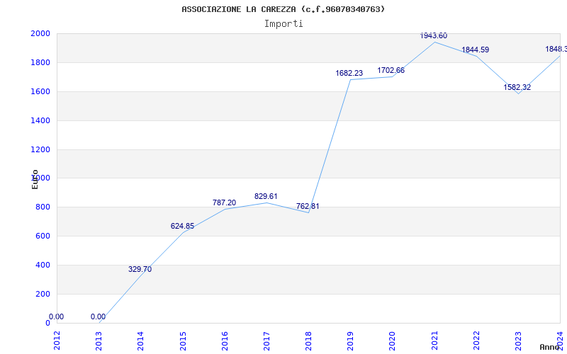The image size is (567, 354).
Task: Click the 2000 y-axis tick label
Action: click(40, 33)
